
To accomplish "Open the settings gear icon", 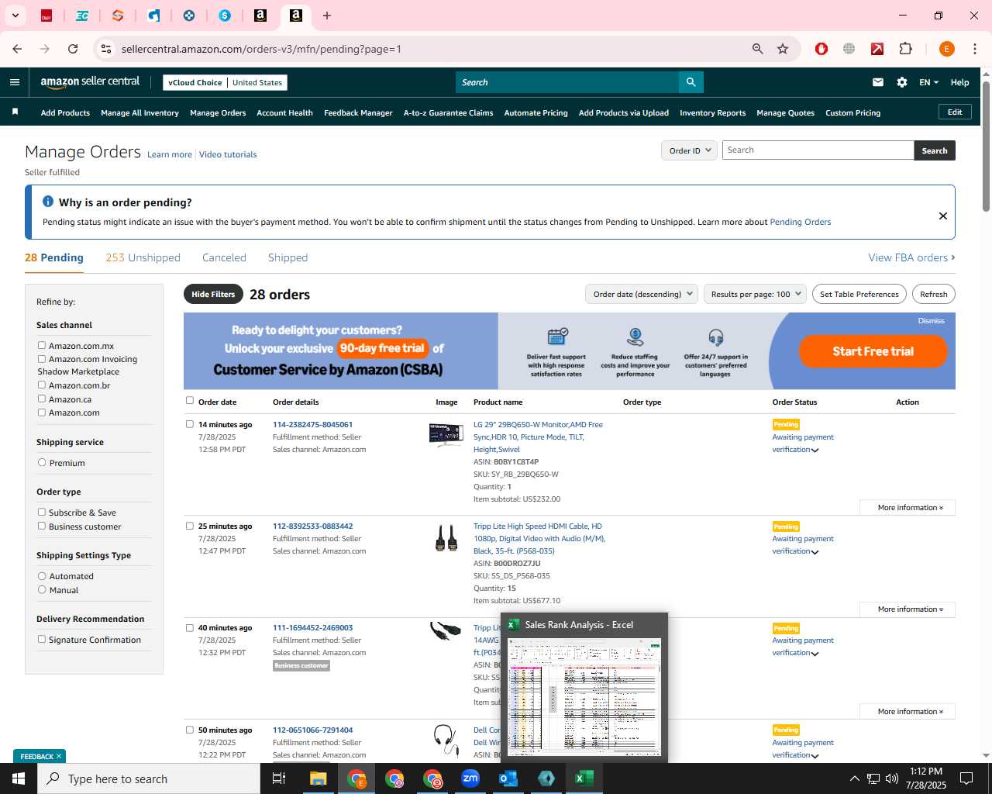I will [902, 82].
